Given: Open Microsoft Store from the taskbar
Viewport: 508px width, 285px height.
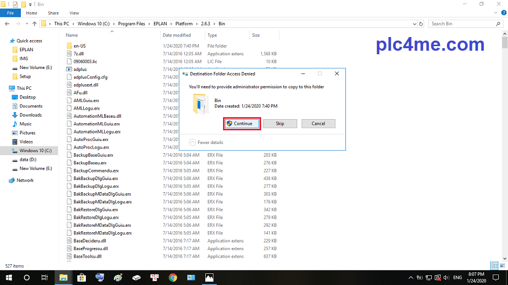Looking at the screenshot, I should click(x=81, y=278).
